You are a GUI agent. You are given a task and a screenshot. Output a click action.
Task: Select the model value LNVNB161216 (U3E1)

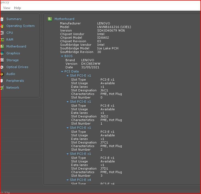tap(114, 27)
